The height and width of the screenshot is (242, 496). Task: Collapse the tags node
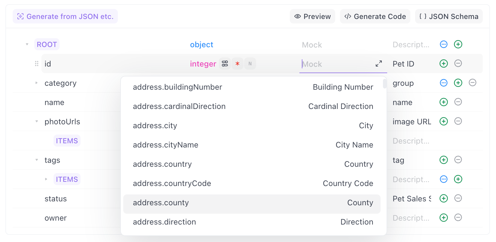point(36,160)
